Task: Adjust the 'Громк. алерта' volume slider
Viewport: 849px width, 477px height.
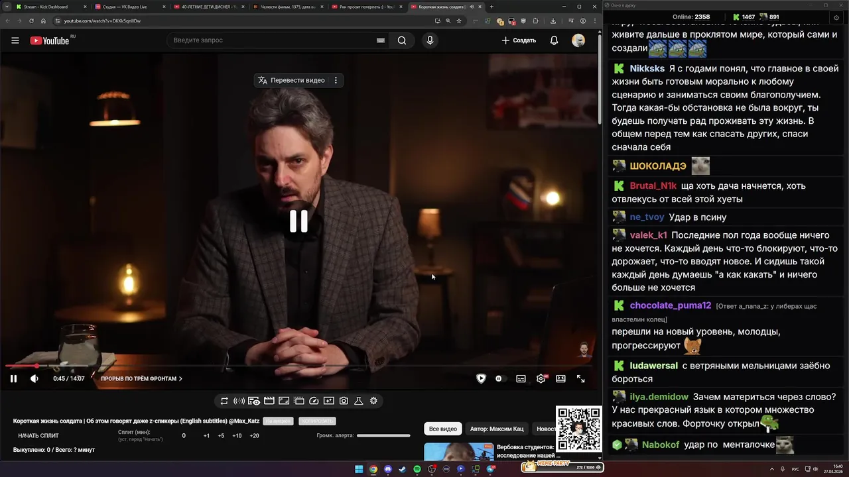Action: [383, 436]
